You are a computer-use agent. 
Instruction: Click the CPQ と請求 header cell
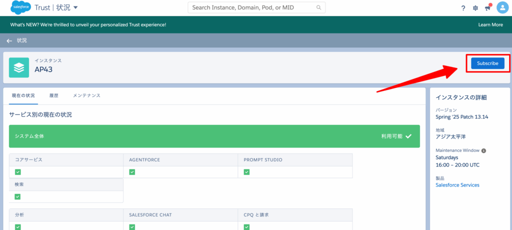tap(295, 215)
